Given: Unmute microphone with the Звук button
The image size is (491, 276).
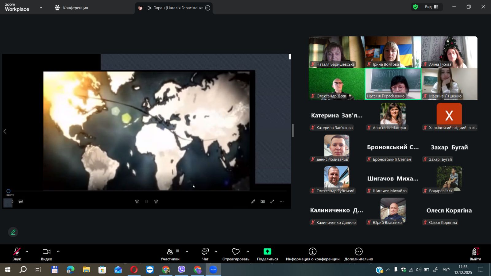Looking at the screenshot, I should (x=17, y=254).
